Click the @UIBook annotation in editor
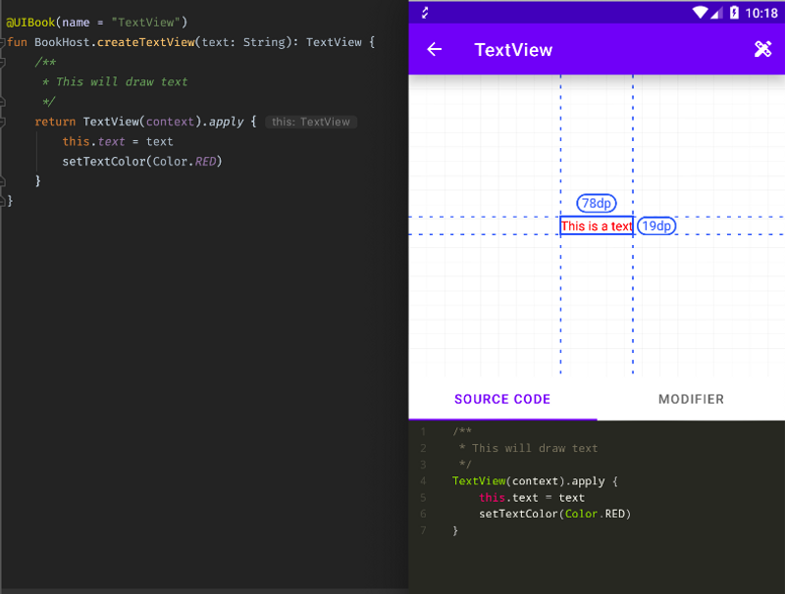 coord(30,22)
